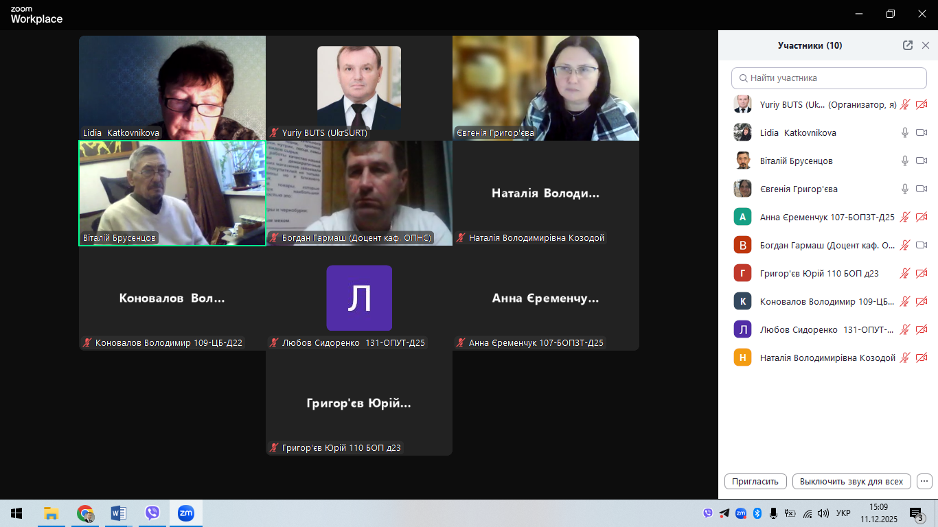Open the Windows notification center

(x=916, y=513)
